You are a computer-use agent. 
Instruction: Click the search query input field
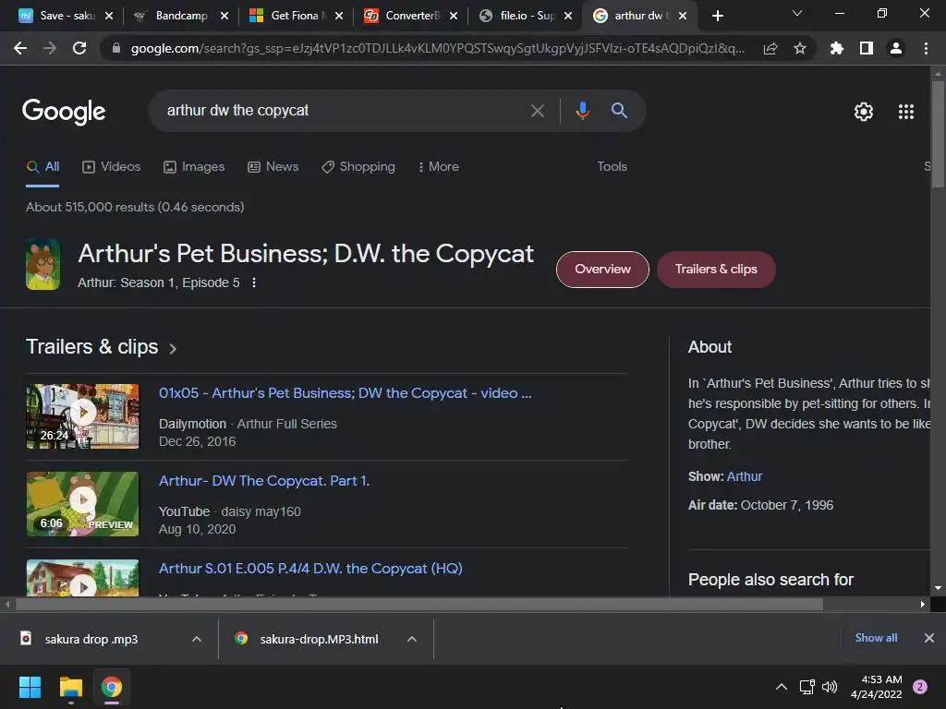click(x=338, y=111)
